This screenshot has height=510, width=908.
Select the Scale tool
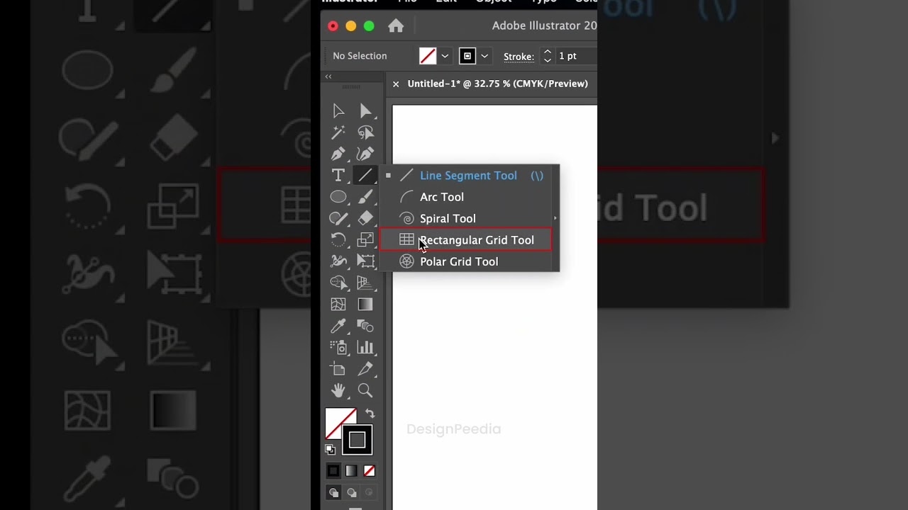[365, 239]
